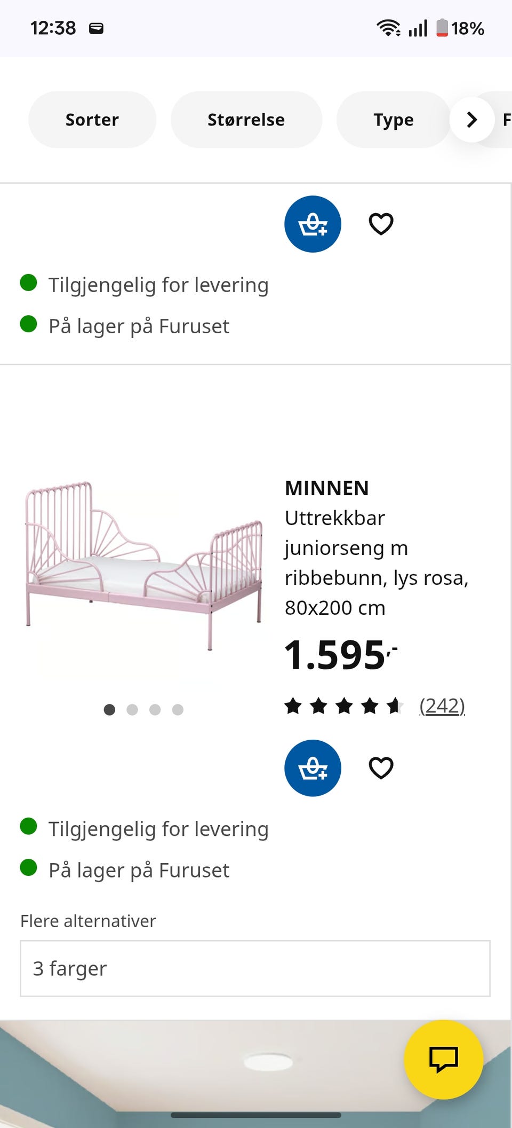Open the Sorter filter
512x1128 pixels.
coord(92,120)
